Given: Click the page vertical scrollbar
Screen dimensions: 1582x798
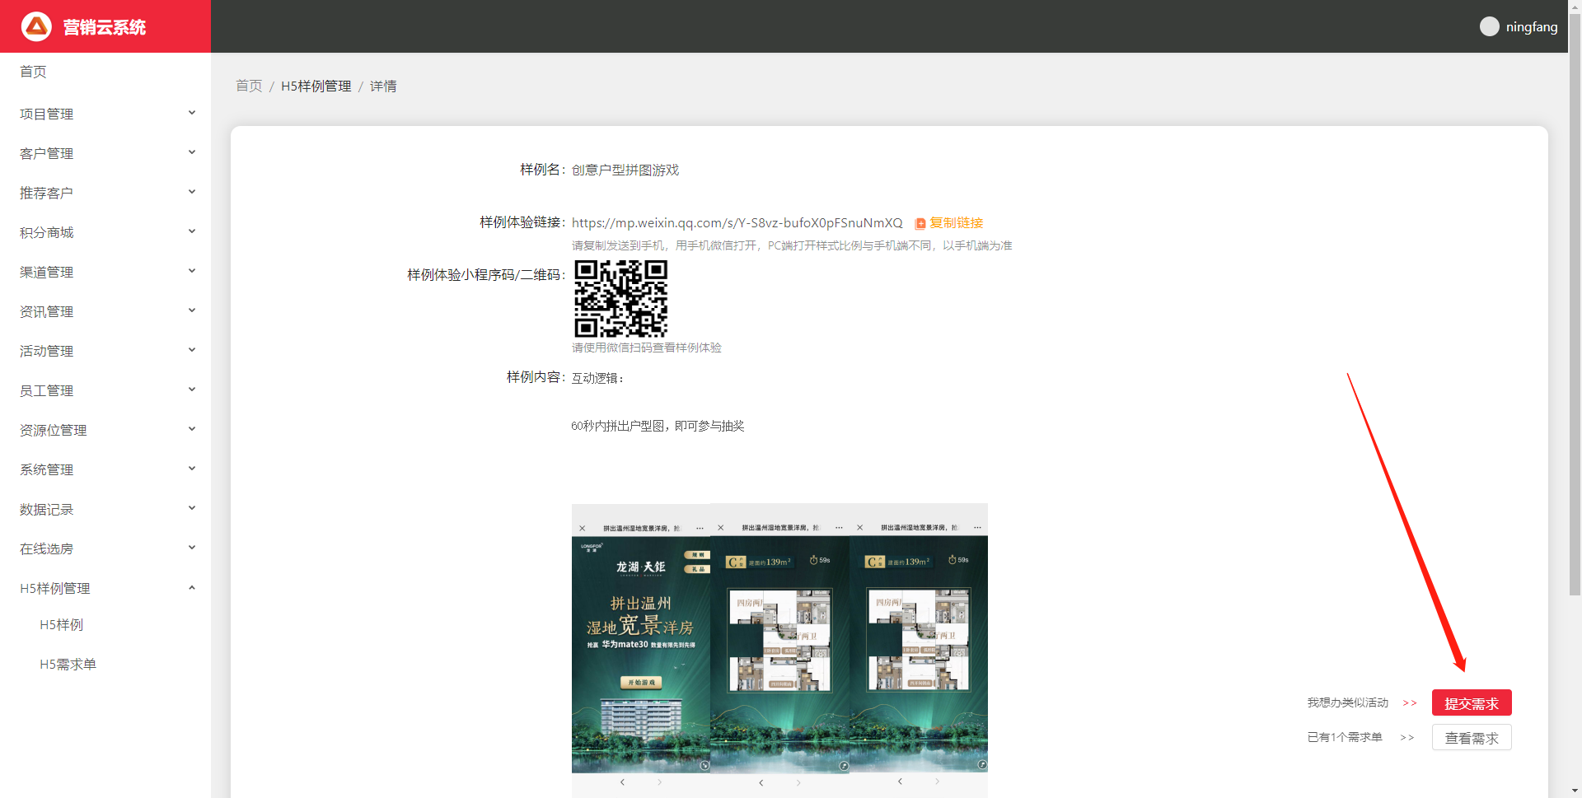Looking at the screenshot, I should tap(1575, 305).
